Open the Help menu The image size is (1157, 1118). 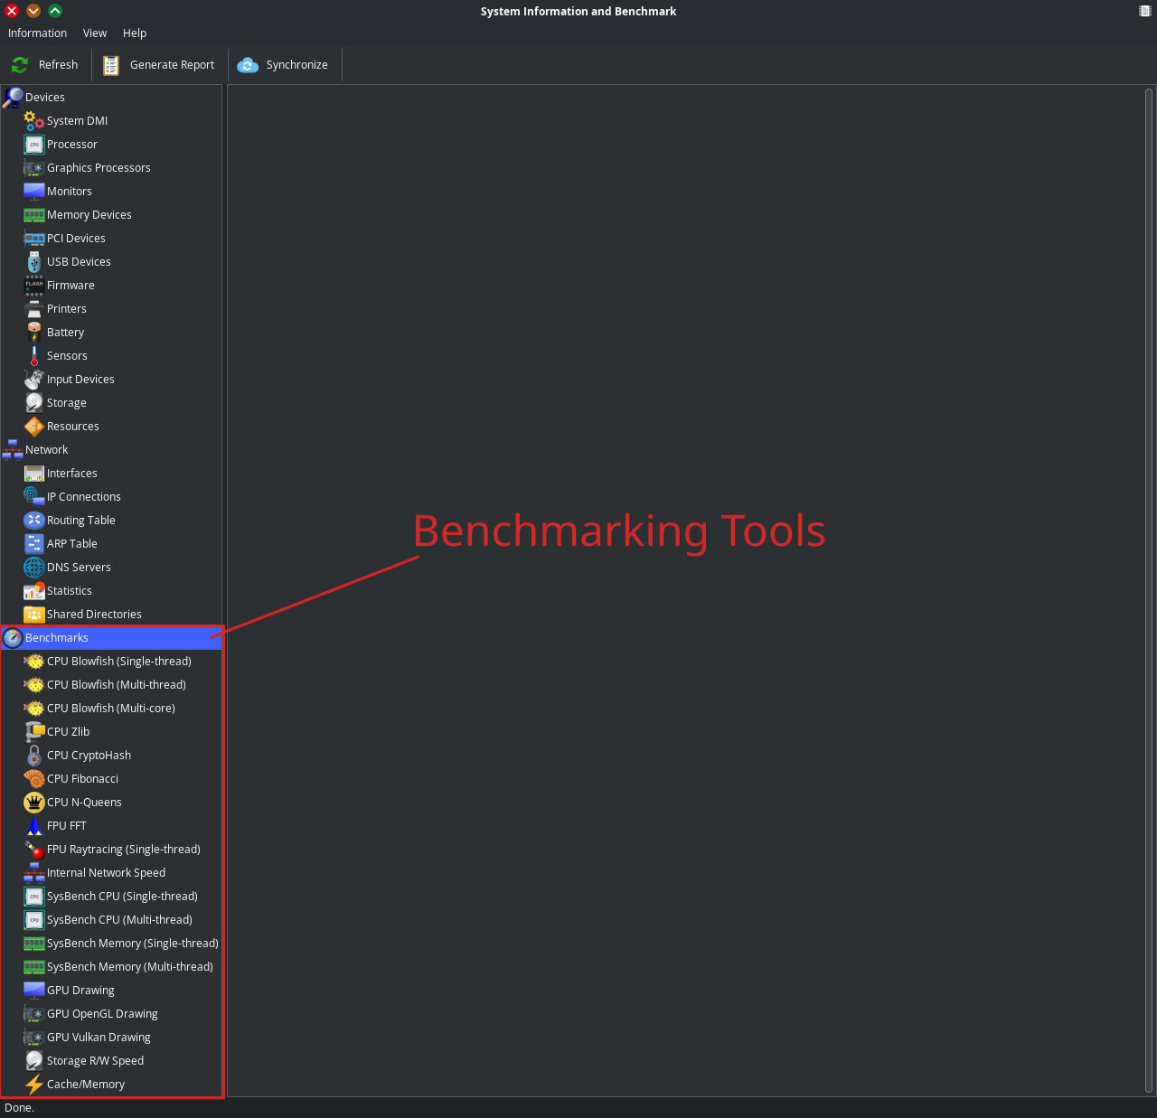tap(135, 33)
